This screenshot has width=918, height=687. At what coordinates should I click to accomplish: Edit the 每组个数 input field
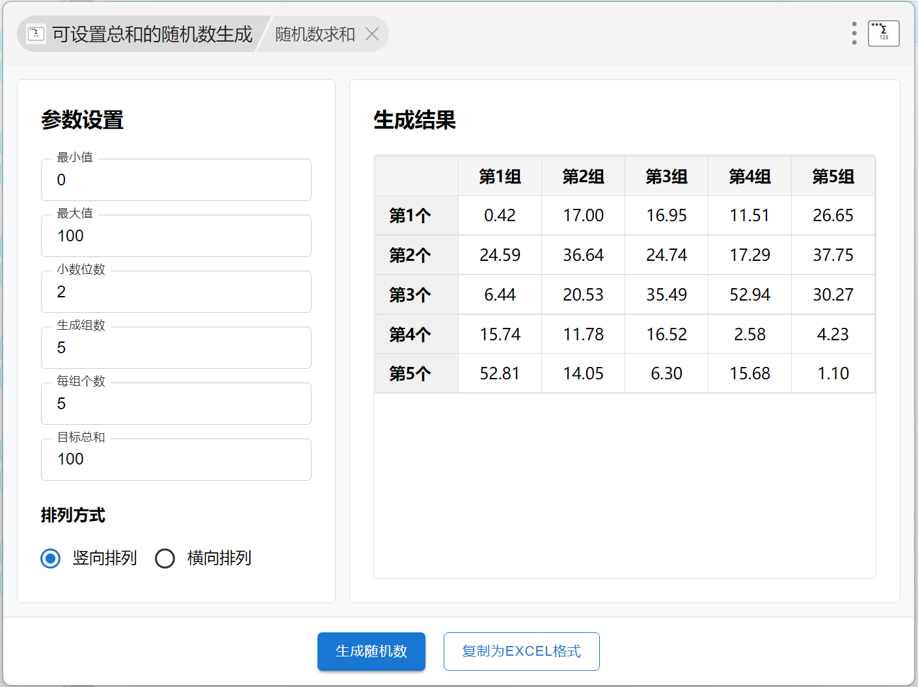[176, 404]
